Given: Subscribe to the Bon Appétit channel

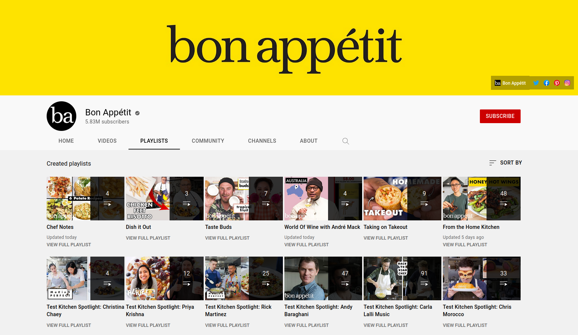Looking at the screenshot, I should [x=500, y=116].
